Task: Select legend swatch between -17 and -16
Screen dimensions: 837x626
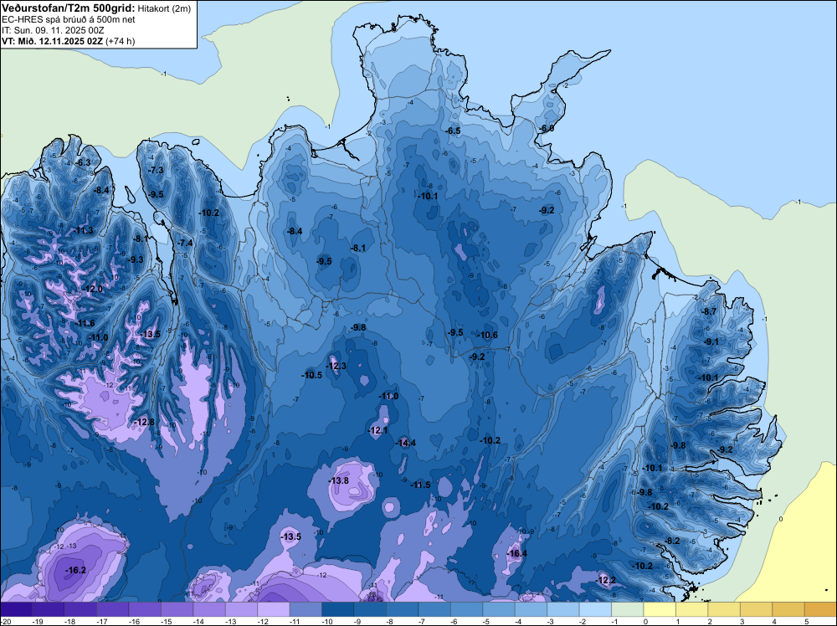Action: tap(113, 609)
